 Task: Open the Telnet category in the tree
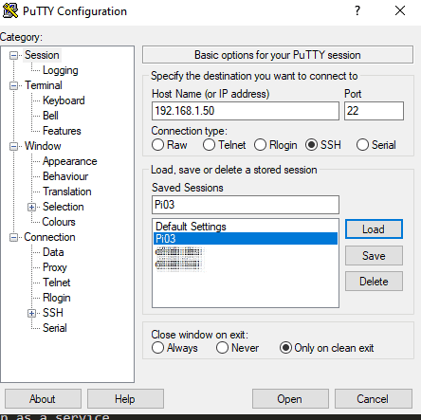[x=57, y=283]
